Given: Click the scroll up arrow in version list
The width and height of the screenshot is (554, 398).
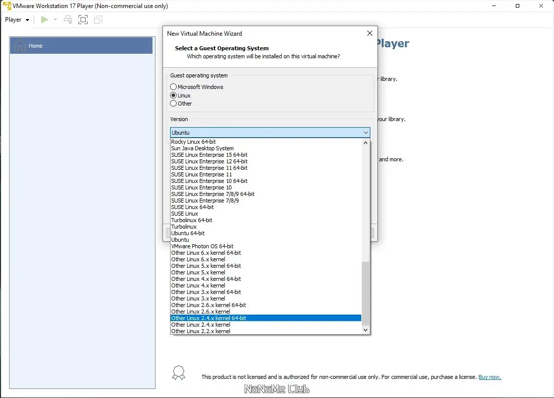Looking at the screenshot, I should (x=365, y=143).
